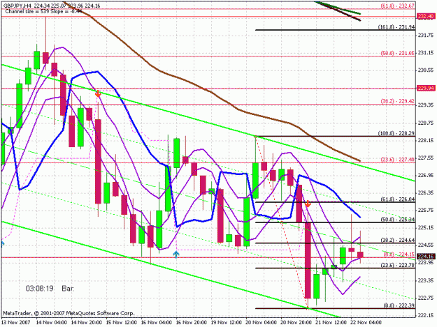437x327 pixels.
Task: Click the 225.75 price scale value
Action: 426,211
